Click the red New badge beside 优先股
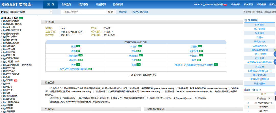This screenshot has width=276, height=113. [16, 80]
